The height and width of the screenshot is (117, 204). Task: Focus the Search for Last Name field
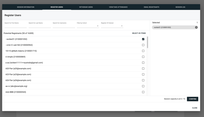pyautogui.click(x=40, y=26)
